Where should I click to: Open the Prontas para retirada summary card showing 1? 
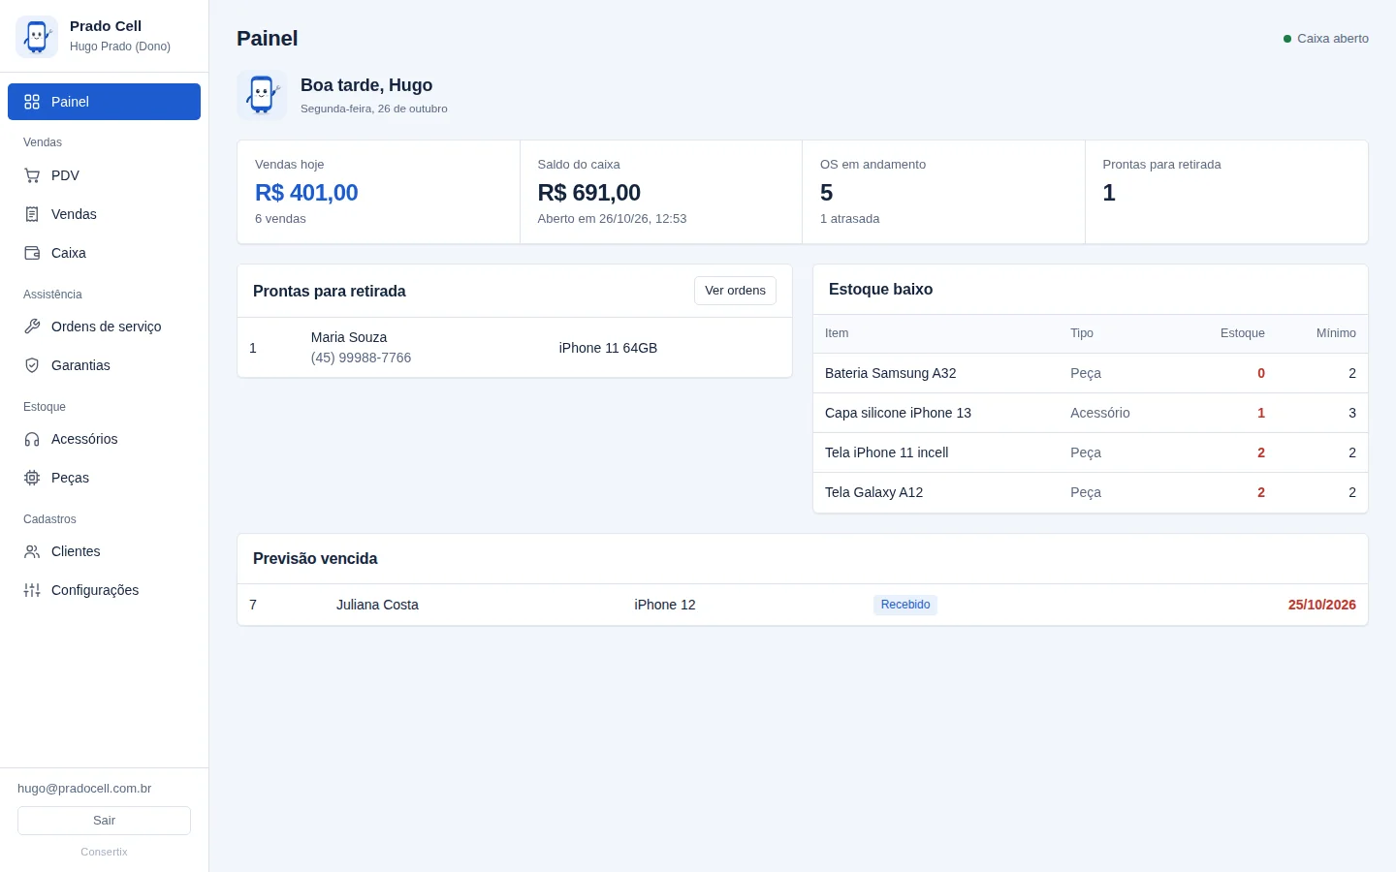[1226, 192]
